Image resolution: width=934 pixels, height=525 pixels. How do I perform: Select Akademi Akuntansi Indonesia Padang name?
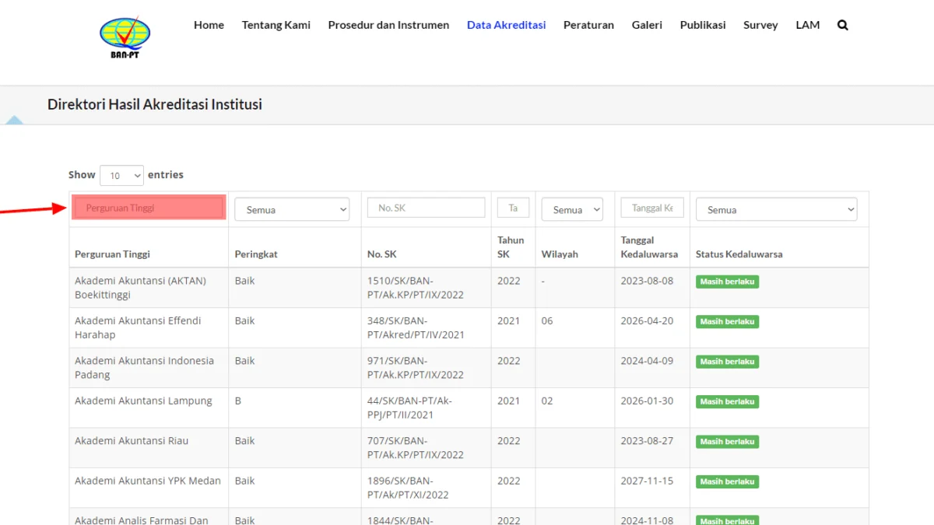point(144,368)
